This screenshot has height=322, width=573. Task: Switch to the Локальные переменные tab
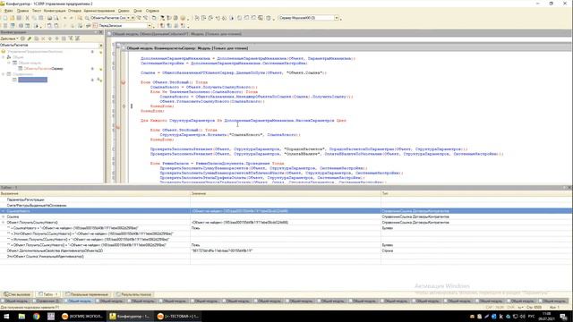tap(87, 294)
